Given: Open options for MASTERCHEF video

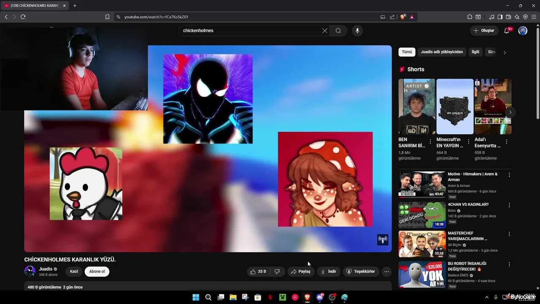Looking at the screenshot, I should [509, 234].
